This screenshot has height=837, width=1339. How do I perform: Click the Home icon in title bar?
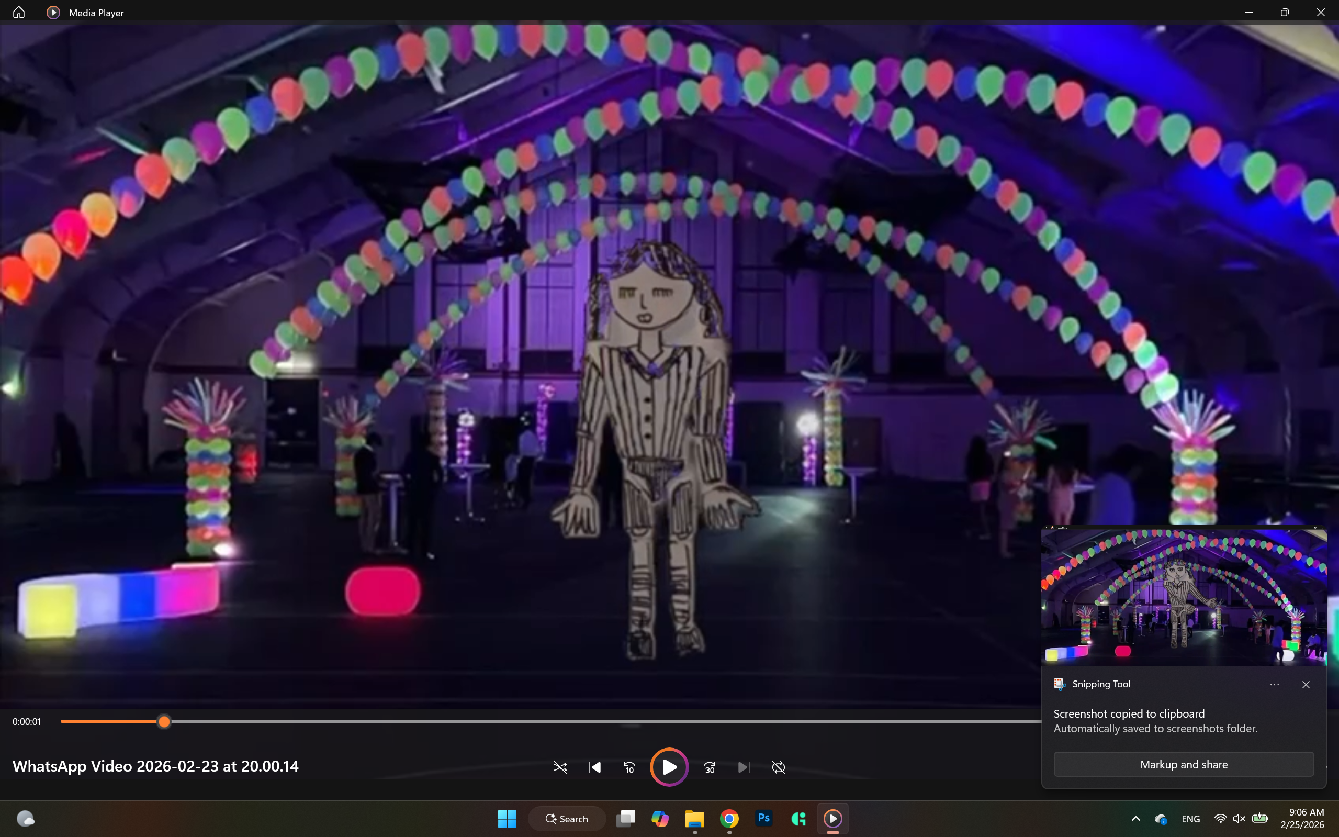pyautogui.click(x=19, y=12)
